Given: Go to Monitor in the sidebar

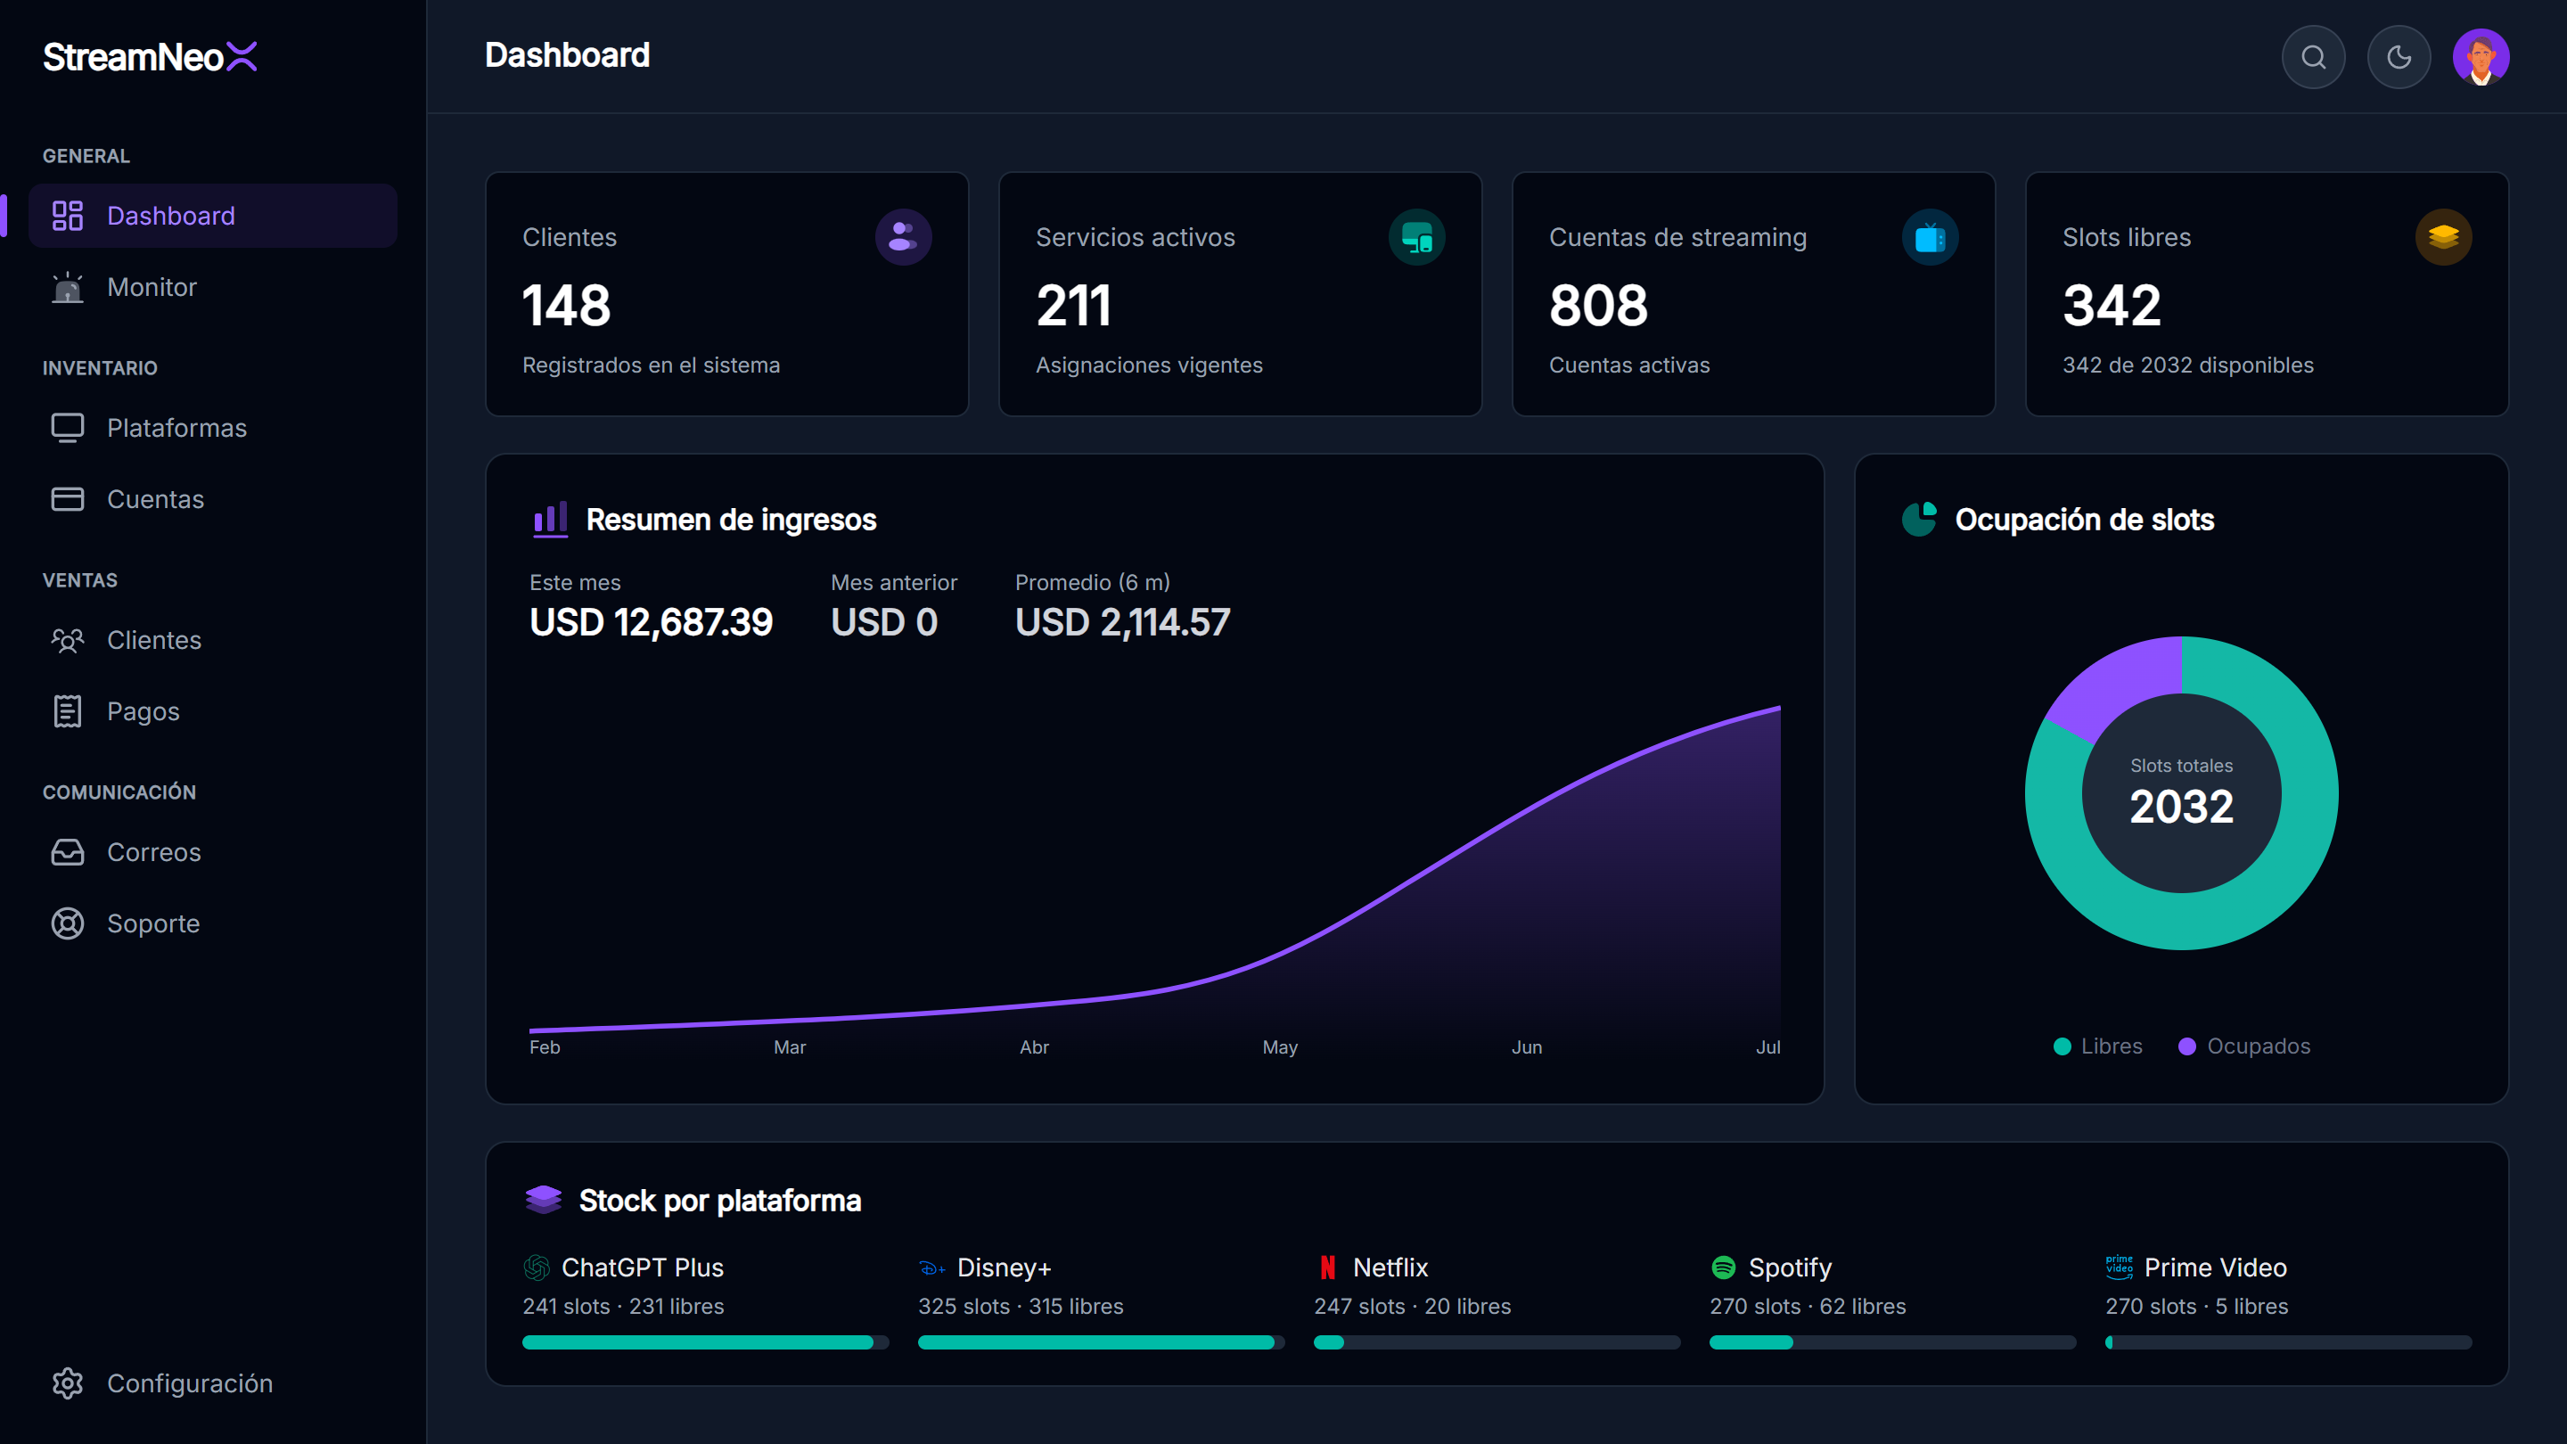Looking at the screenshot, I should pyautogui.click(x=212, y=287).
